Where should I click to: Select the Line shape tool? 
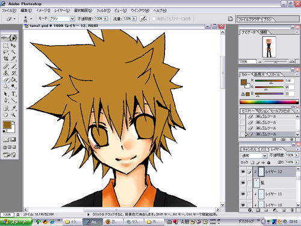[13, 101]
